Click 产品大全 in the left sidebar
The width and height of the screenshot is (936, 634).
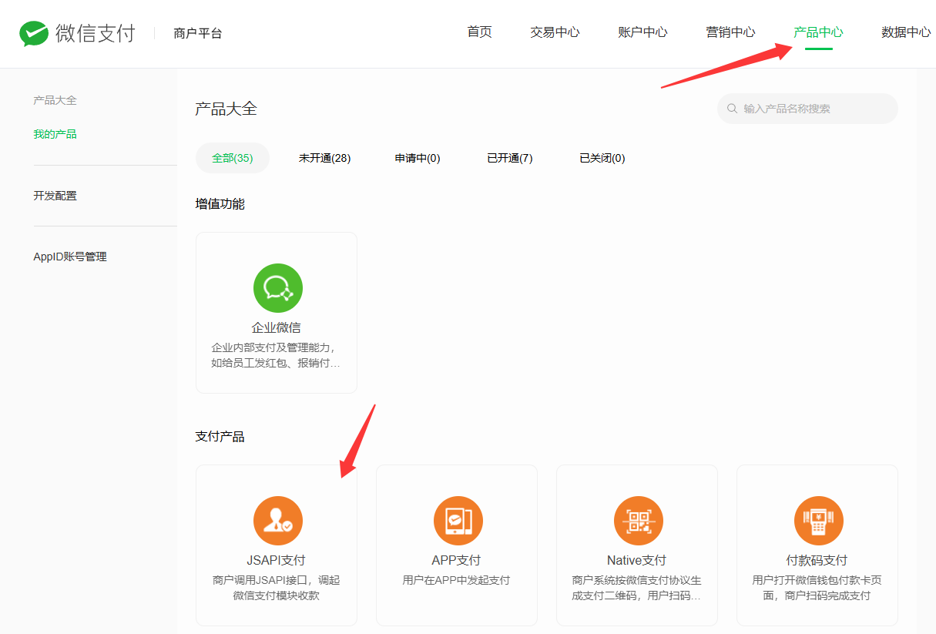(55, 100)
